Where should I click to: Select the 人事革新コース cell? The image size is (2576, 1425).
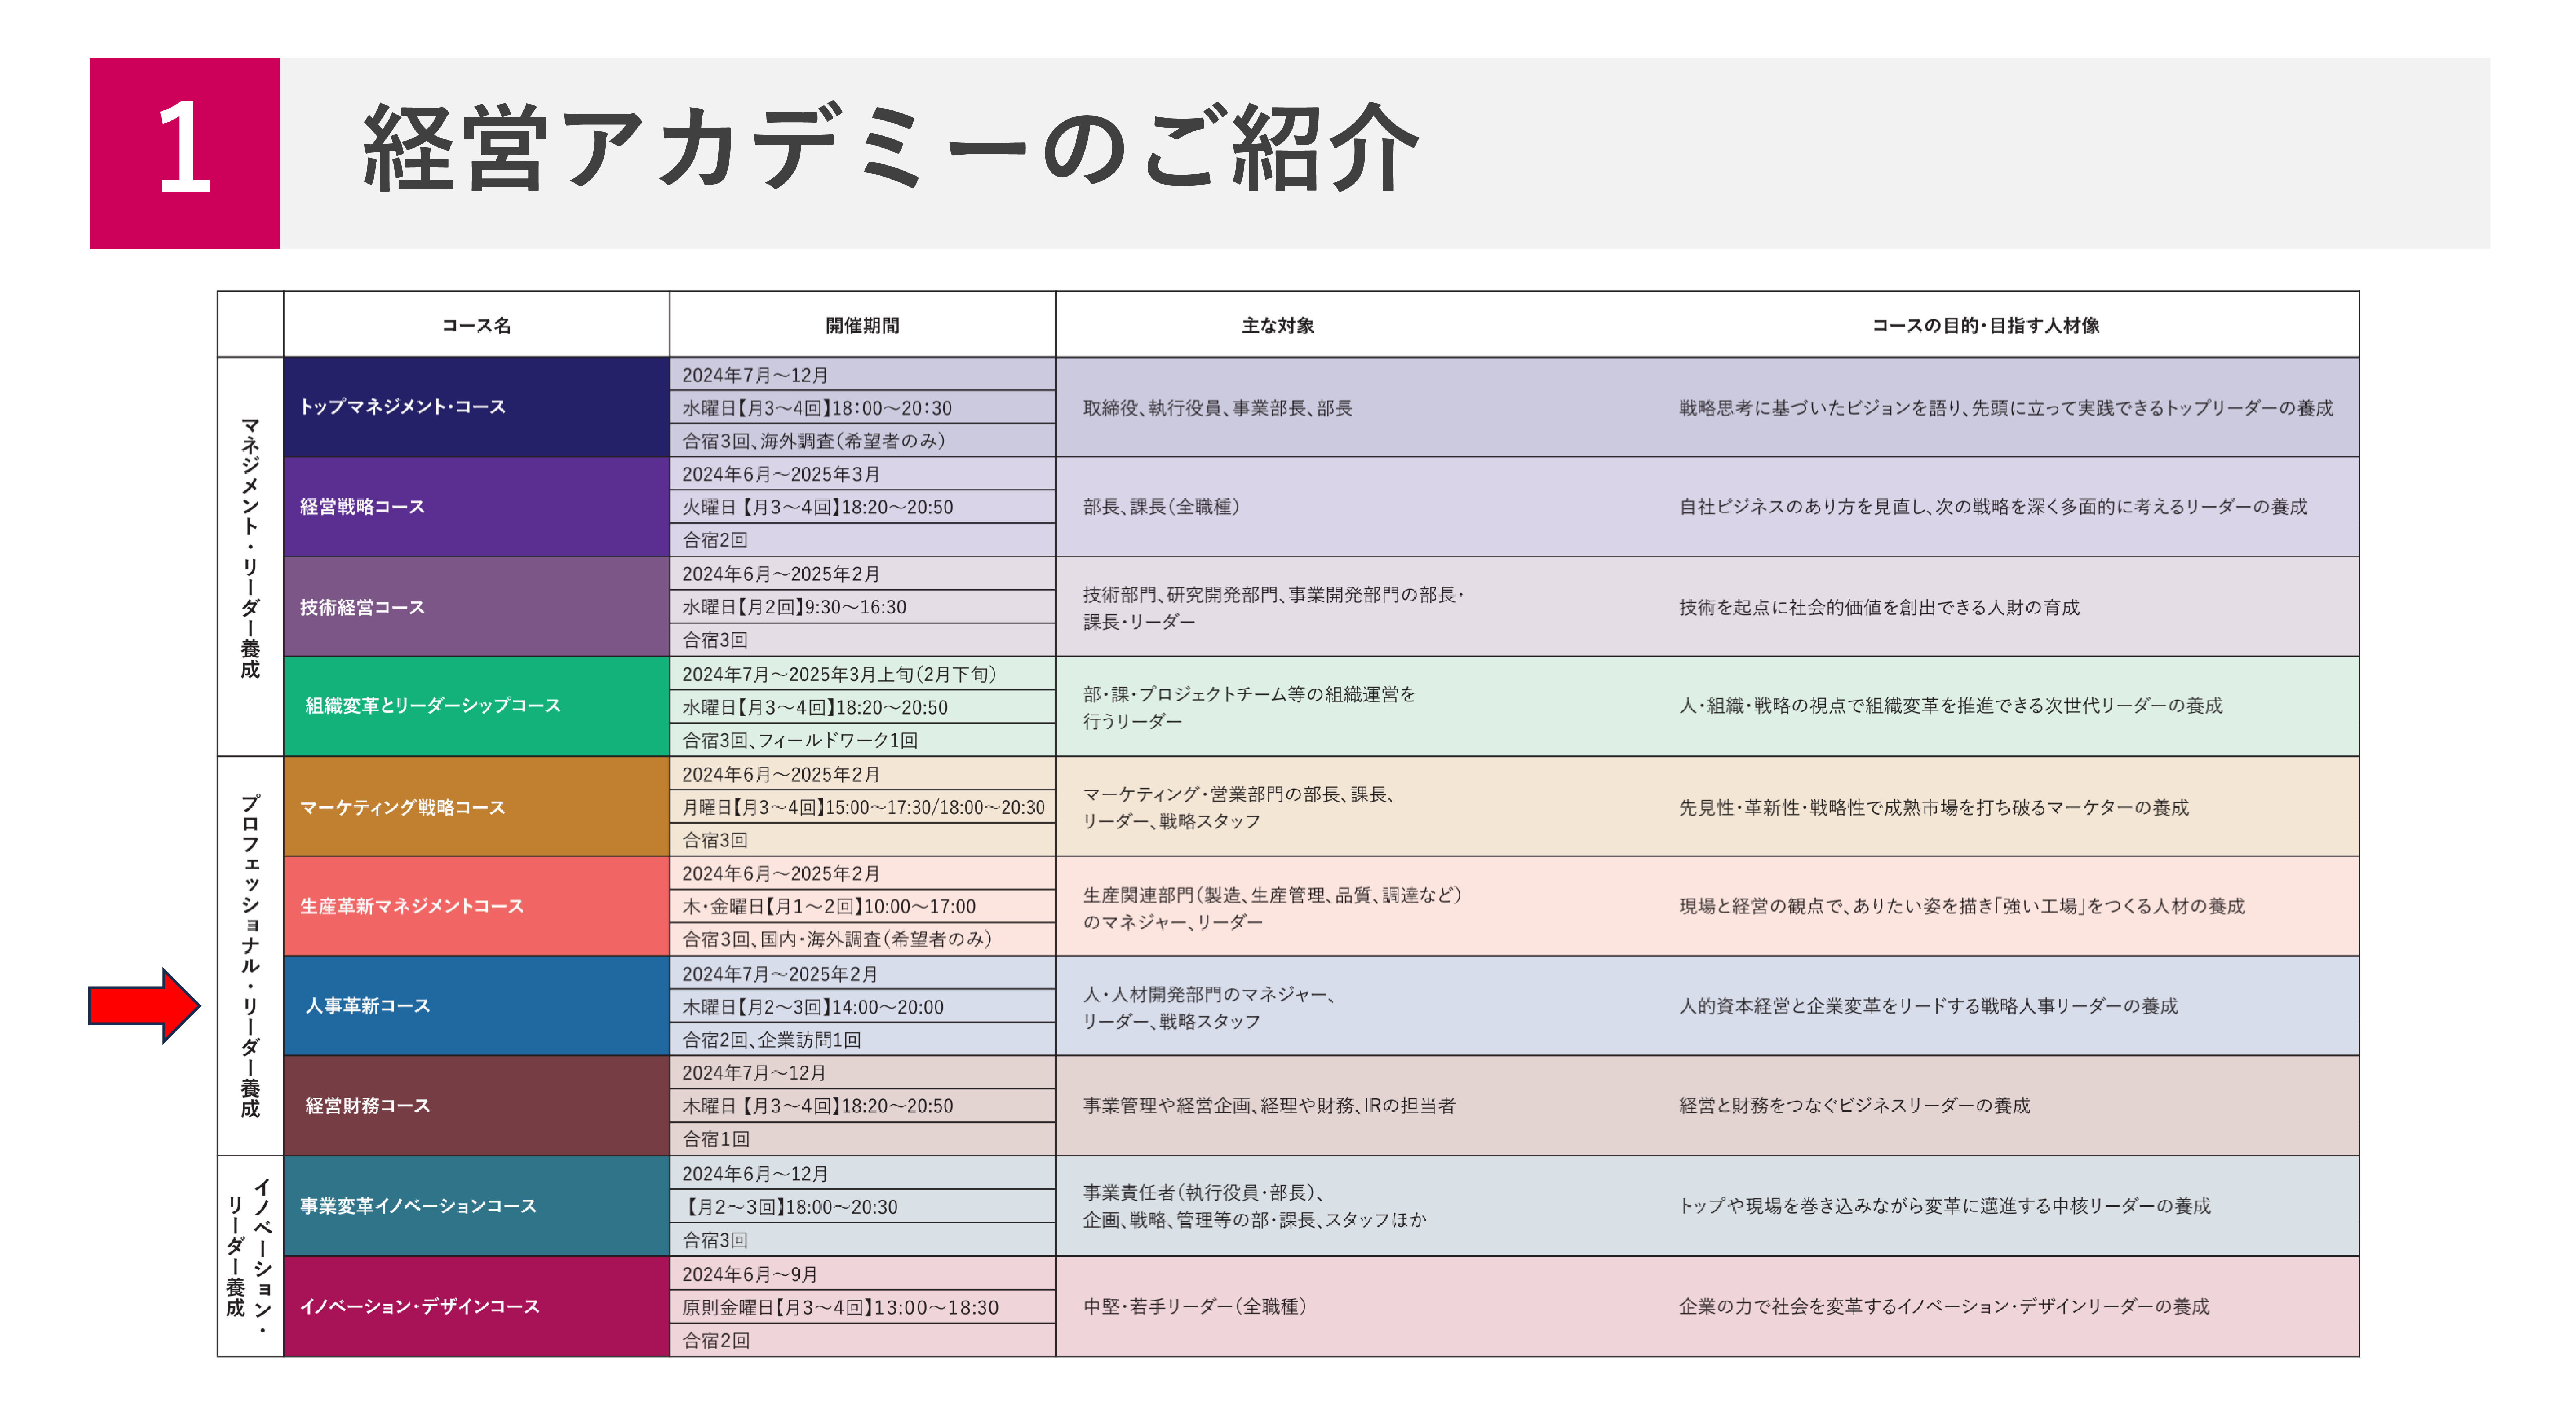(476, 1006)
